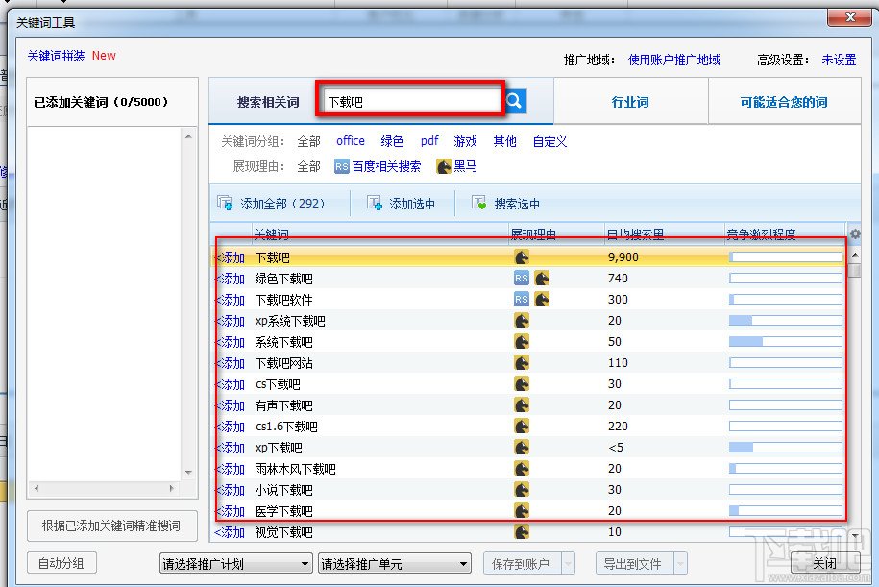The width and height of the screenshot is (879, 587).
Task: Close the 关键词工具 dialog window
Action: coord(850,17)
